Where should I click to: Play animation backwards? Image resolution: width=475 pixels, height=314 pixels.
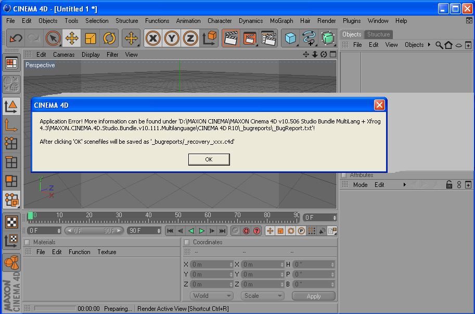tap(191, 231)
